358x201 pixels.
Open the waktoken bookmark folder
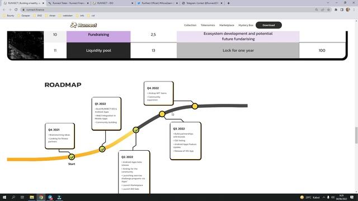coord(65,16)
